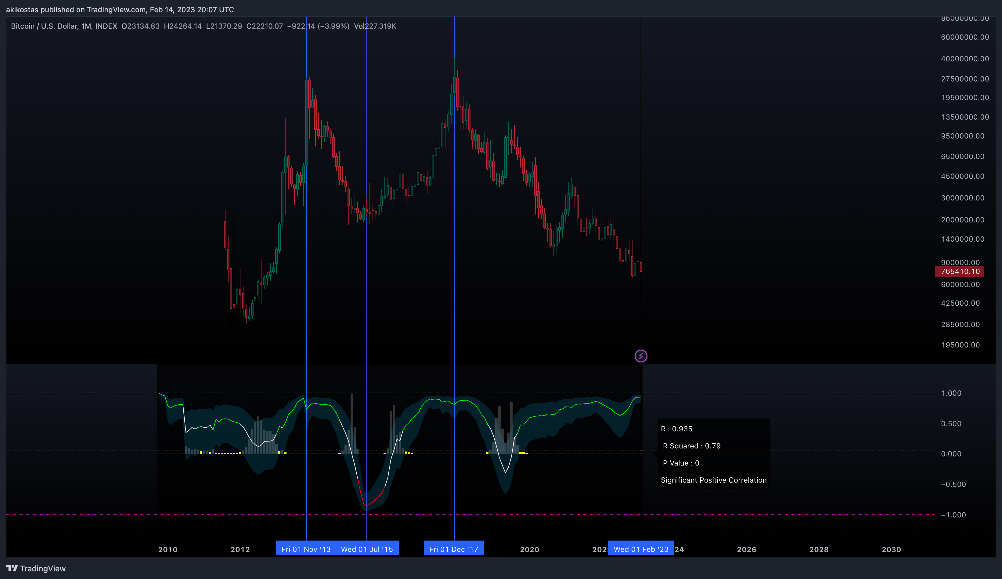
Task: Click the 'akikostas published on TradingView.com' header text
Action: point(76,9)
